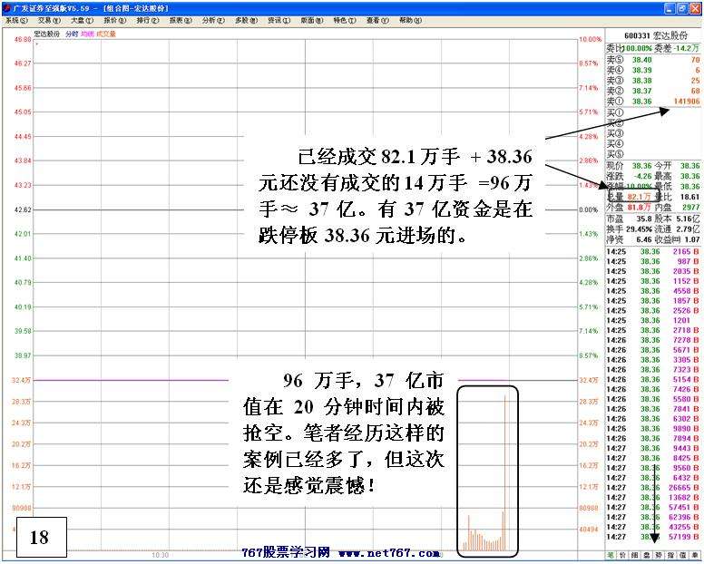Select the 14:25 tick with volume 2165
The height and width of the screenshot is (564, 704).
tap(653, 252)
